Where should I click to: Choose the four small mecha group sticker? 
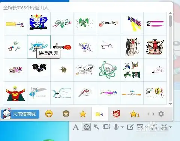click(x=132, y=70)
